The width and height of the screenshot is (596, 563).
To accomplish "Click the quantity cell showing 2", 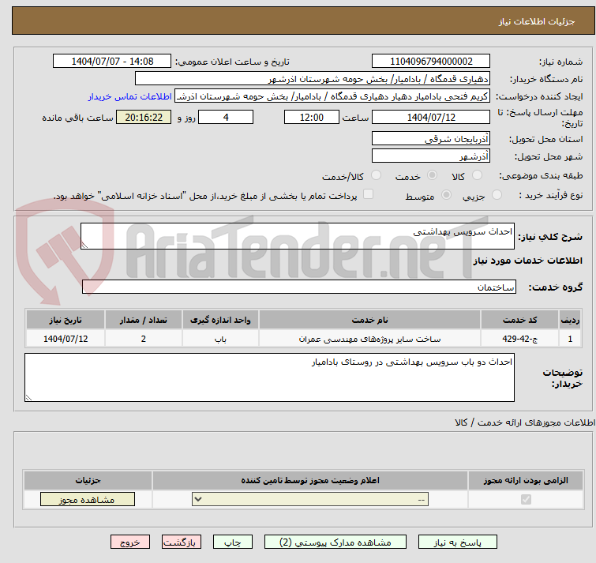I will [x=144, y=338].
